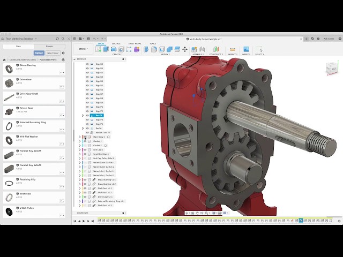The image size is (343, 257).
Task: Jump to the timeline end
Action: 93,221
